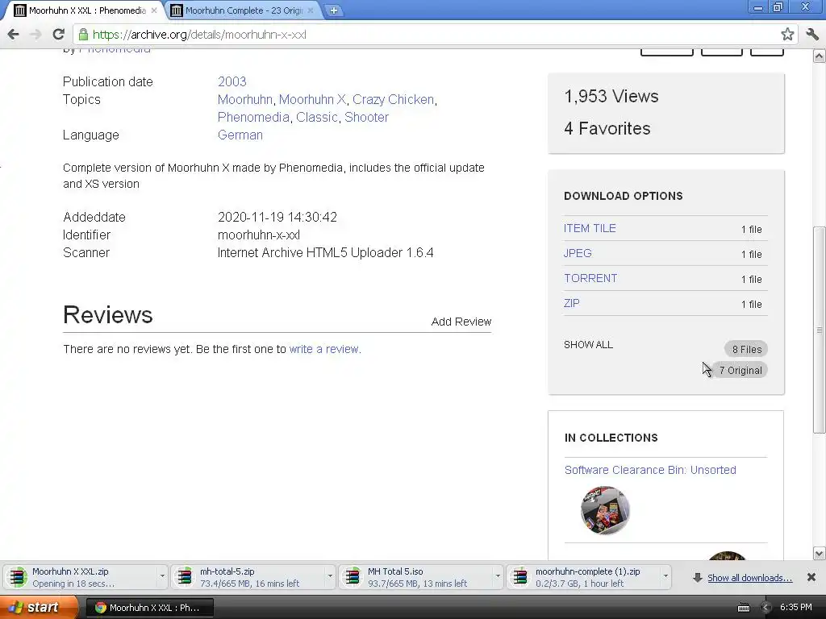The width and height of the screenshot is (826, 619).
Task: Open MH Total 5.iso download item
Action: pyautogui.click(x=417, y=577)
